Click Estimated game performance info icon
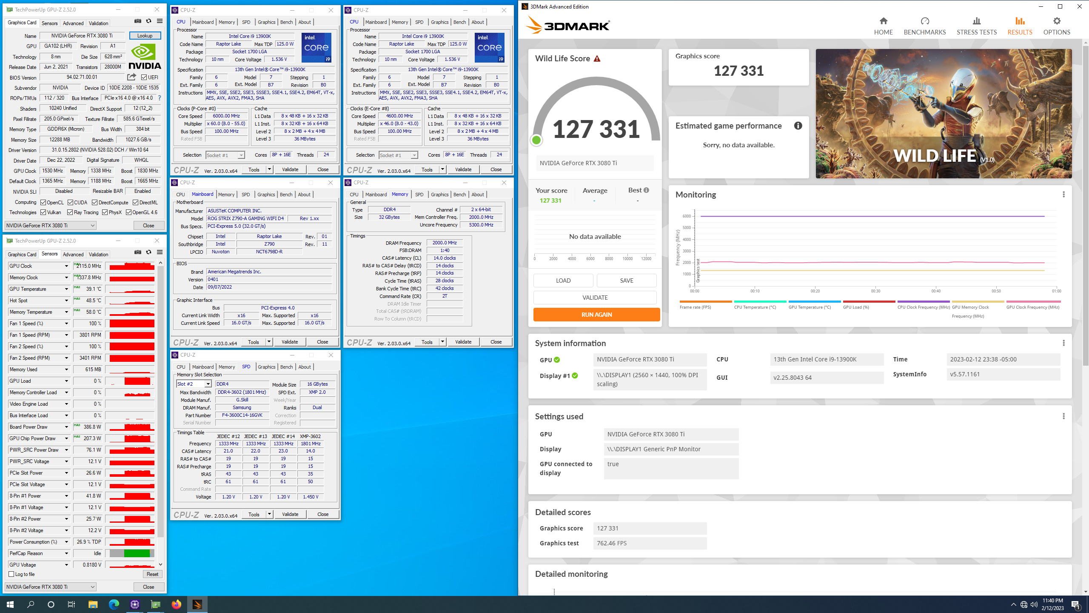1089x613 pixels. (x=798, y=126)
